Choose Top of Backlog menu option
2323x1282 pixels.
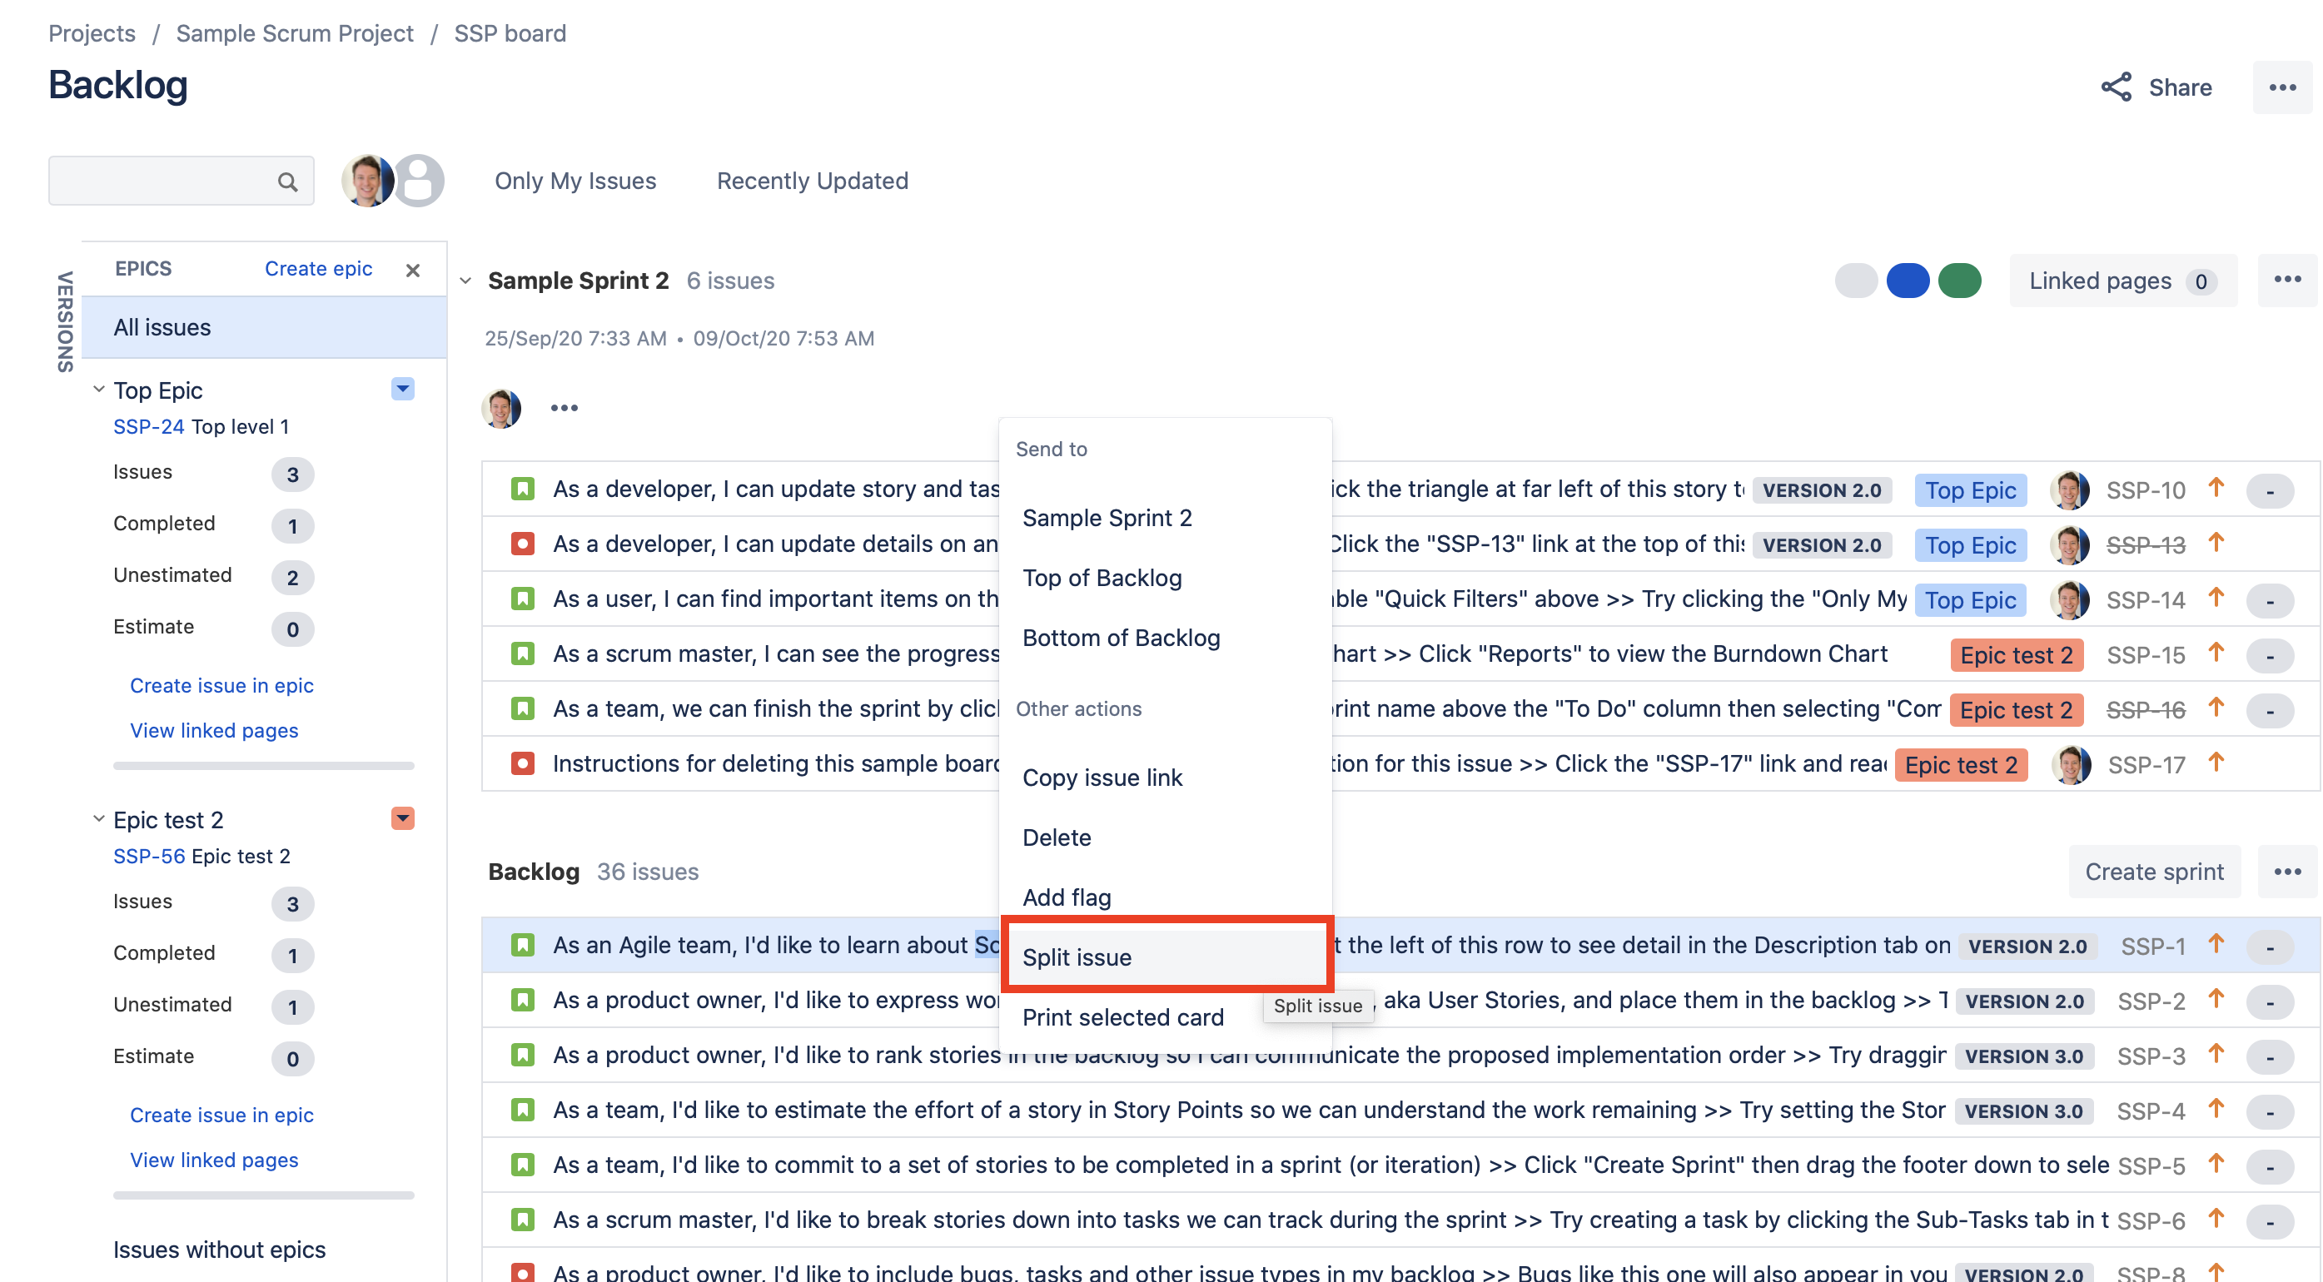coord(1102,578)
